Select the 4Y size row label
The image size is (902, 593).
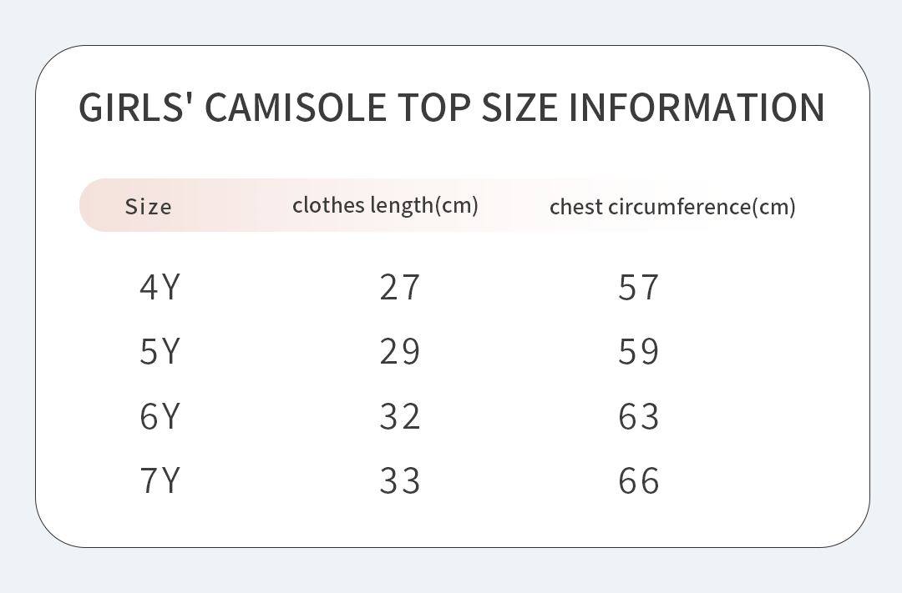click(160, 287)
